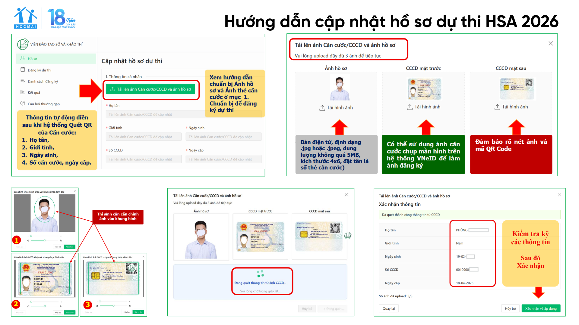Image resolution: width=579 pixels, height=325 pixels.
Task: Click the Số CCCD input field
Action: pos(144,159)
